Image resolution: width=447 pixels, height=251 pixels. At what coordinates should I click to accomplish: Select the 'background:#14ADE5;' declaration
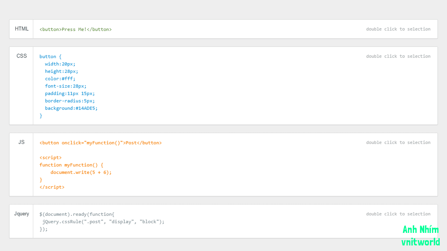71,108
